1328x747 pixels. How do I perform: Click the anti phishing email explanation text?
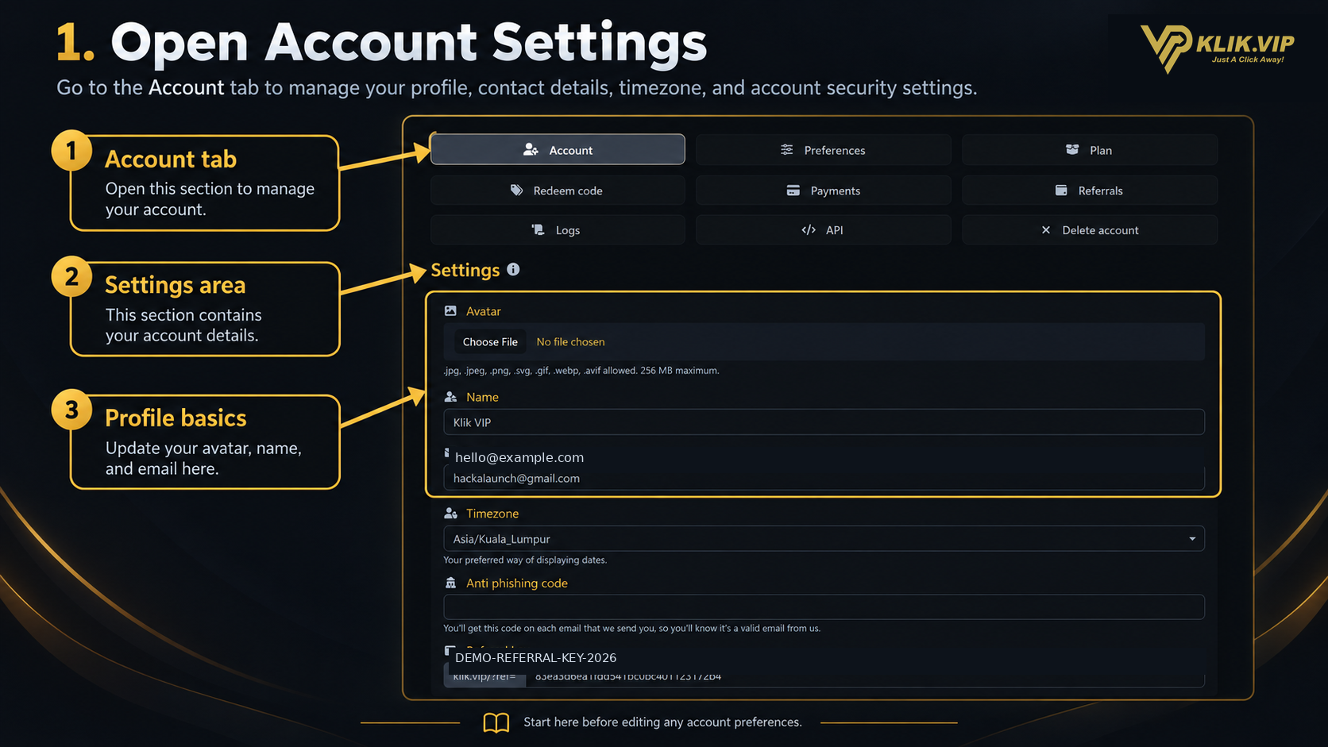[632, 628]
